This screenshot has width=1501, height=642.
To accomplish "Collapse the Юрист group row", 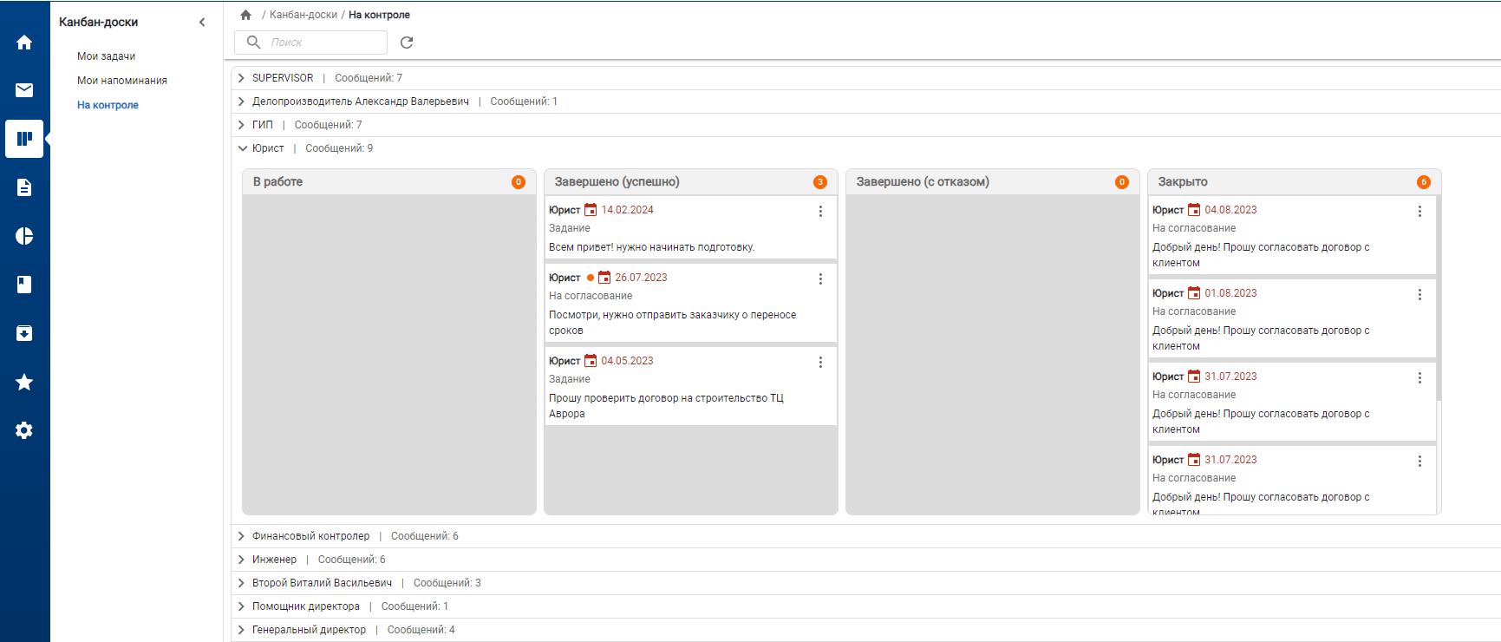I will [x=242, y=148].
